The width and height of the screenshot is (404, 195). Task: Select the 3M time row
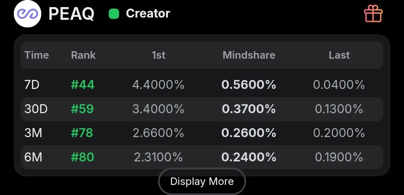click(x=202, y=133)
